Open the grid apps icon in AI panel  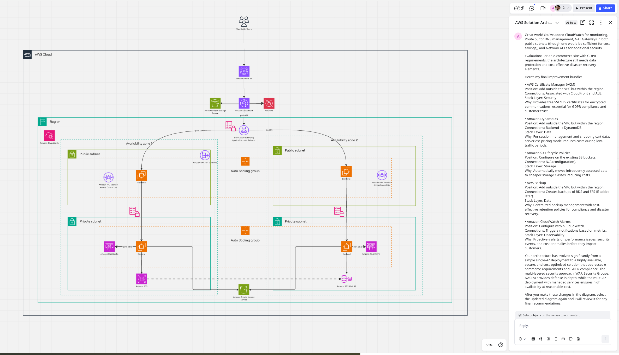click(592, 23)
